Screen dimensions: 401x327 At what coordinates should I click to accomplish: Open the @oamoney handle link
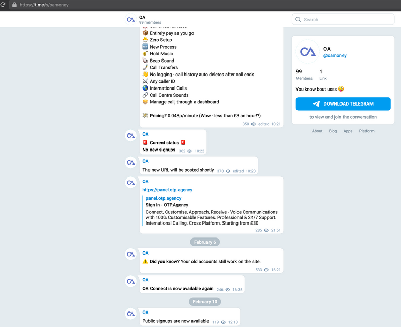coord(335,56)
